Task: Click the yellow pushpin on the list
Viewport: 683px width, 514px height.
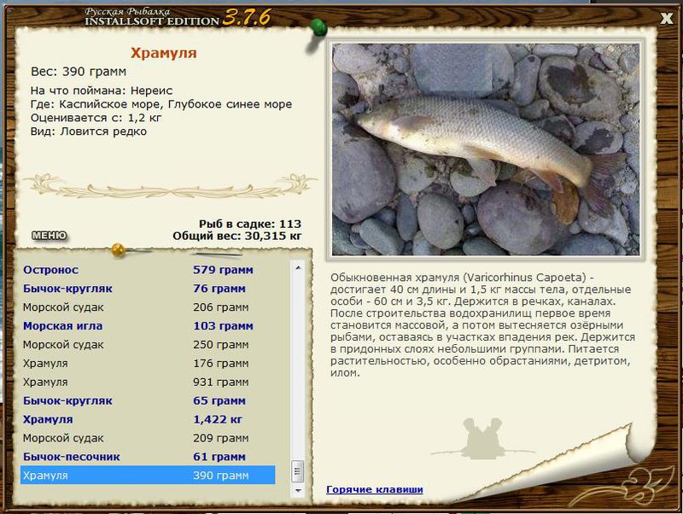Action: click(x=118, y=250)
